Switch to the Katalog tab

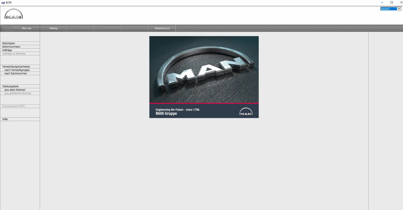pyautogui.click(x=54, y=28)
